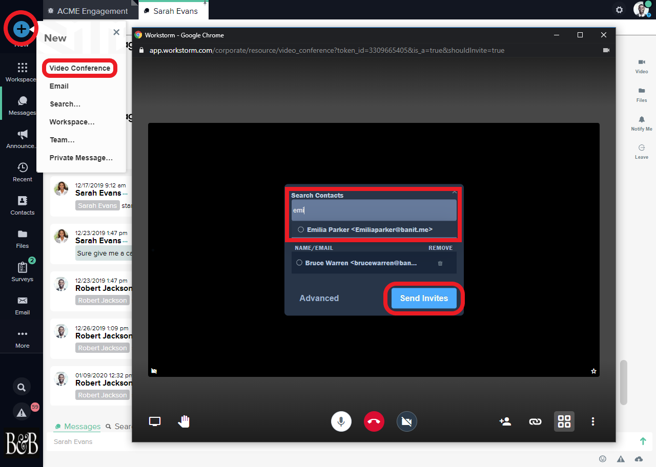Select the Bruce Warren radio button
This screenshot has width=656, height=467.
(299, 263)
